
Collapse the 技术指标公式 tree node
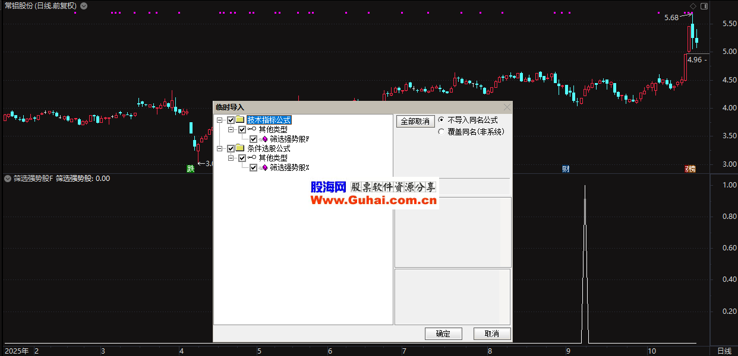219,120
